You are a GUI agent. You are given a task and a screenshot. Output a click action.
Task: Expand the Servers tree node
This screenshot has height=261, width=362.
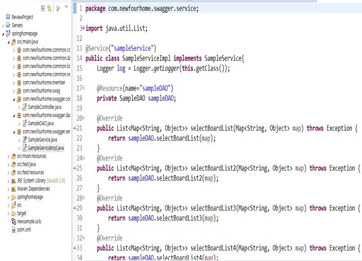tap(3, 26)
